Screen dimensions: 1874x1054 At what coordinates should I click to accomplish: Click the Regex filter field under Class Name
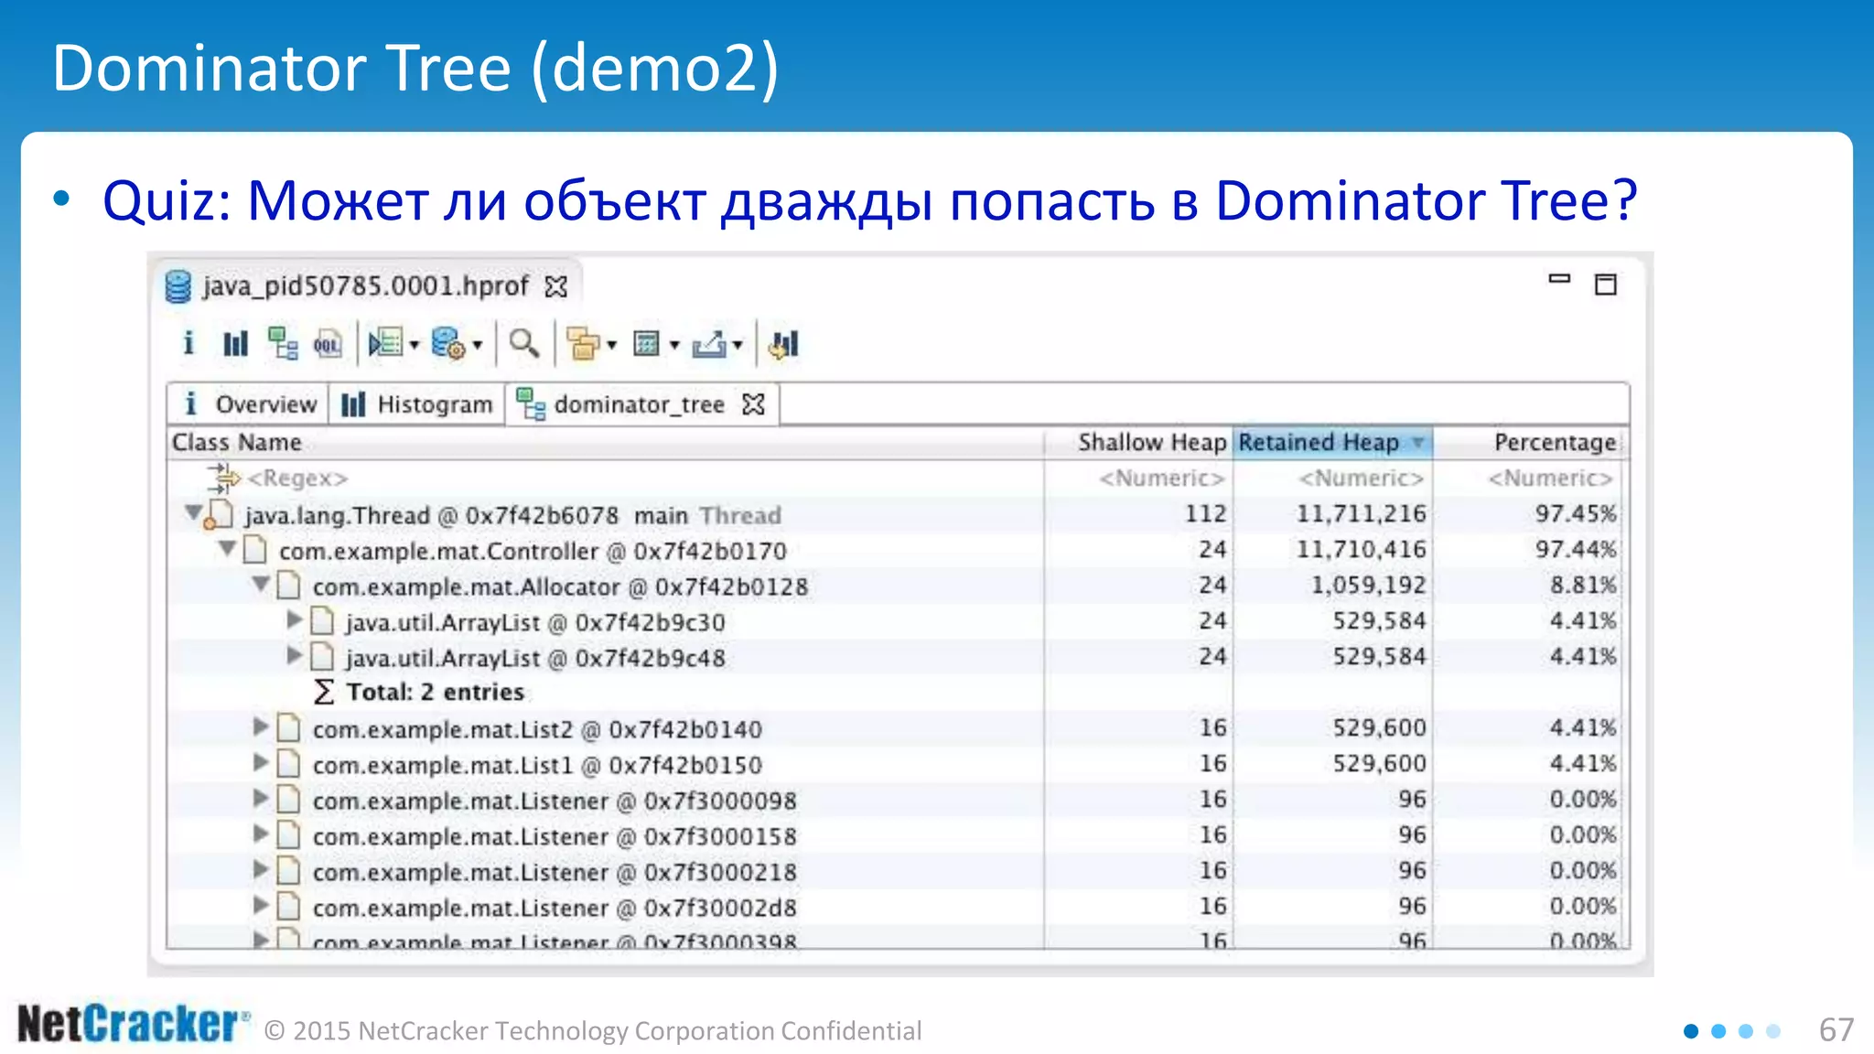[x=296, y=479]
